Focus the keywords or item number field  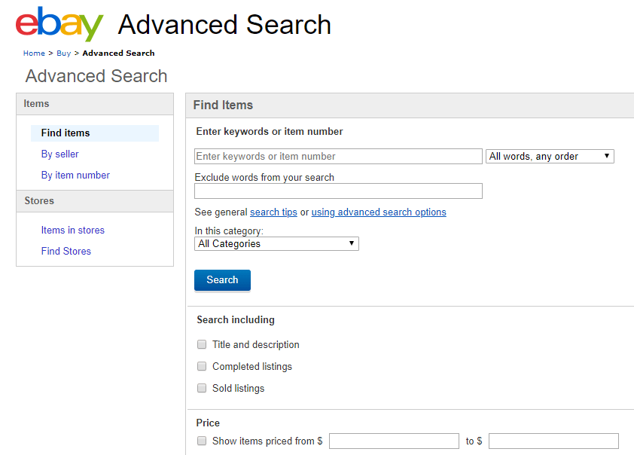pos(338,156)
